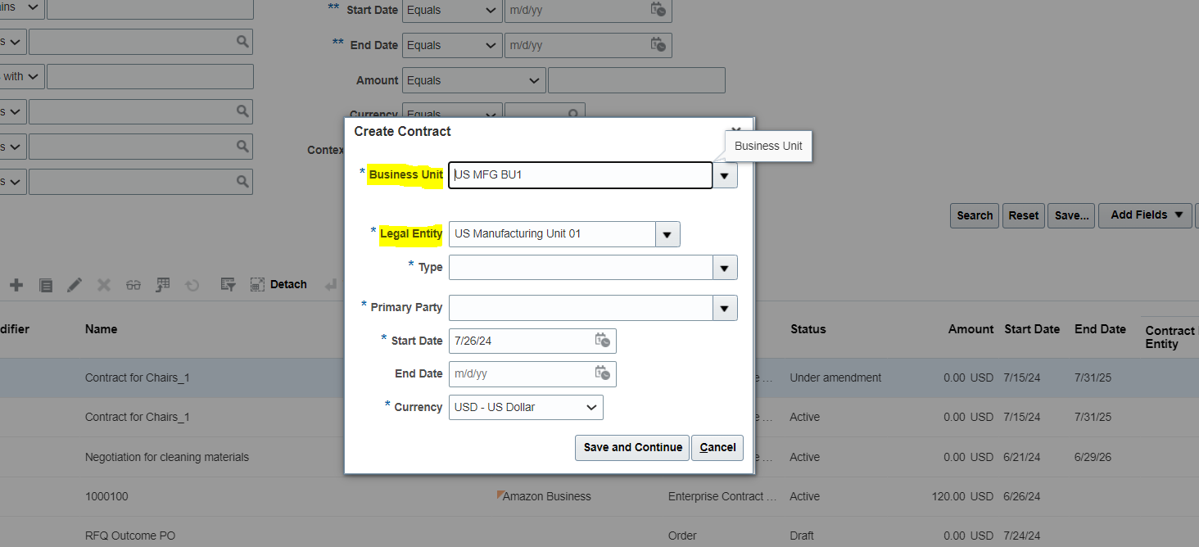Expand the Add Fields dropdown
This screenshot has width=1199, height=547.
[x=1144, y=215]
